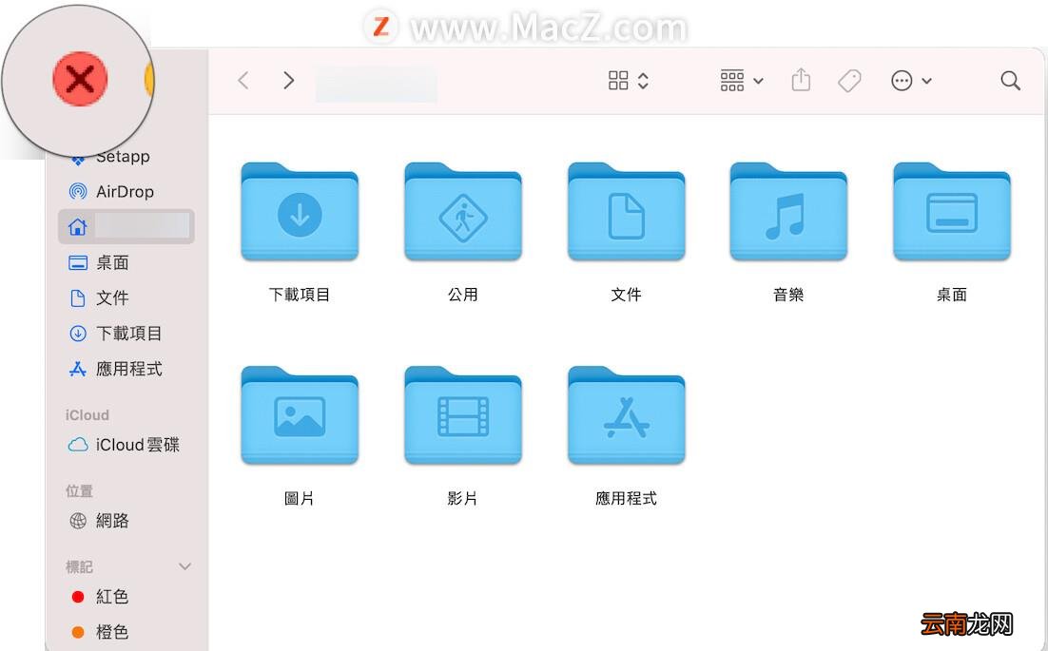
Task: Open 網路 in the sidebar
Action: (98, 520)
